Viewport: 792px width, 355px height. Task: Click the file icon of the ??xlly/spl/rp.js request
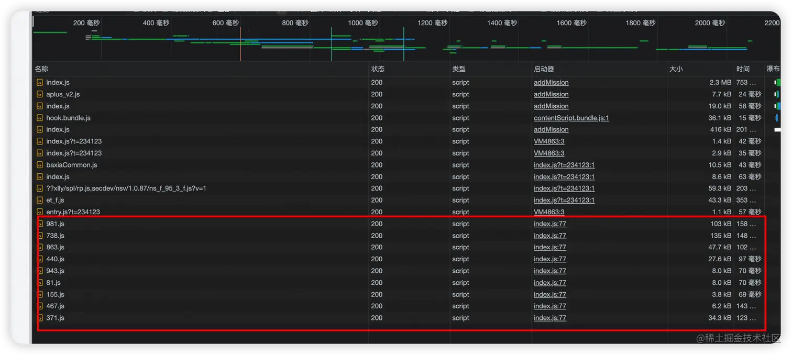(x=40, y=188)
